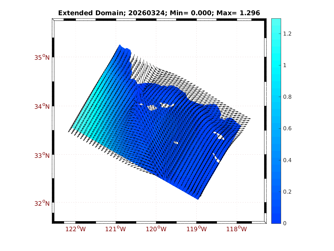Pick the dark blue bottom of the colorbar
Screen dimensions: 334x251
(276, 220)
